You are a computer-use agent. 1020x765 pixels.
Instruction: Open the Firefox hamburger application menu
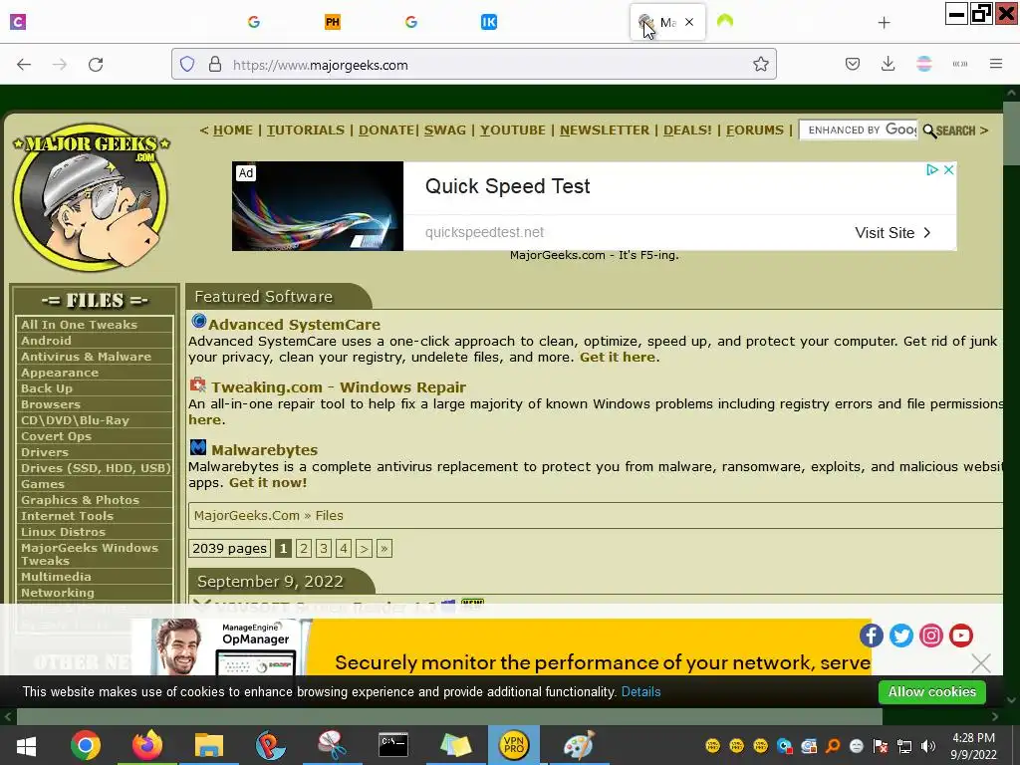point(996,64)
